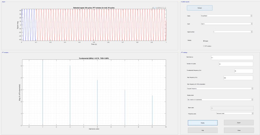Open the Input dropdown list

[227, 24]
